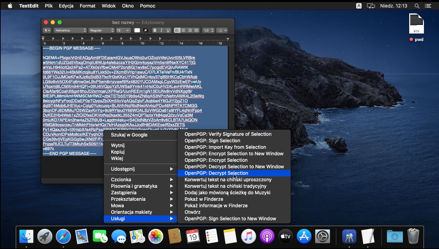Open Keychain Access in the Dock

[349, 236]
